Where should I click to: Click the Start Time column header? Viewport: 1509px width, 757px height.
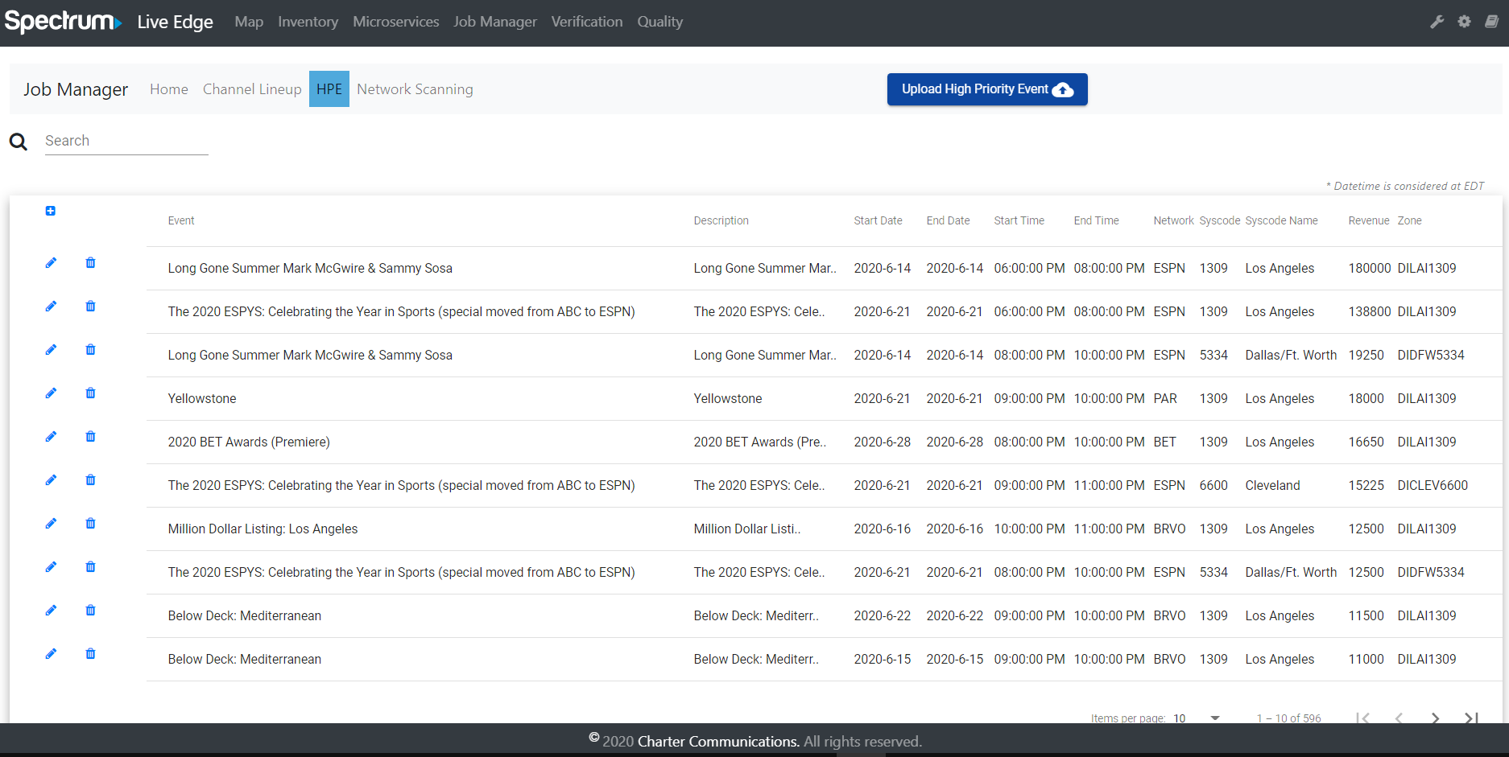tap(1019, 220)
